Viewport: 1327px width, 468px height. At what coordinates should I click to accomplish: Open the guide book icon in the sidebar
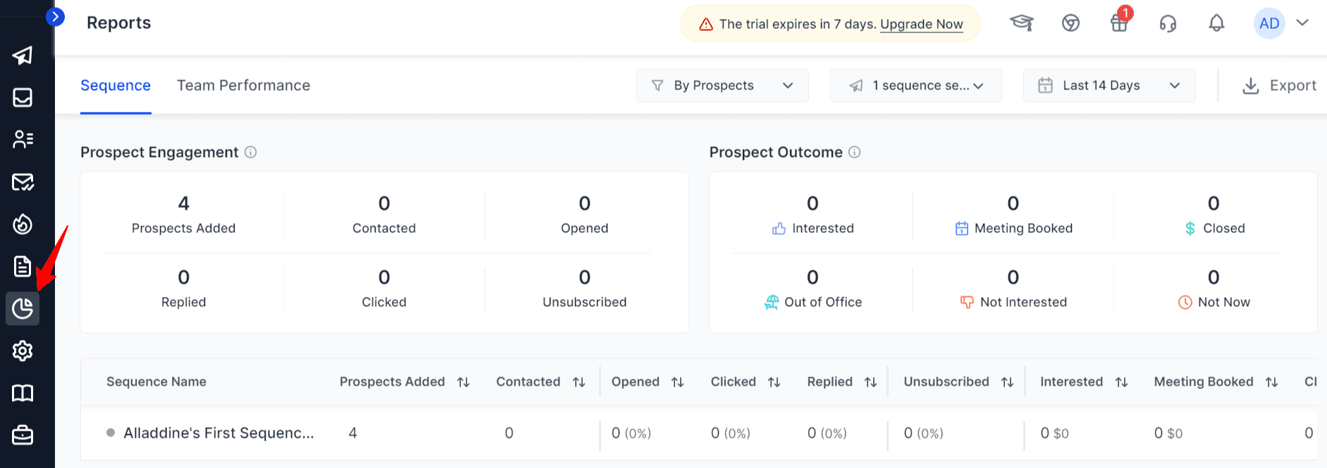click(x=23, y=393)
